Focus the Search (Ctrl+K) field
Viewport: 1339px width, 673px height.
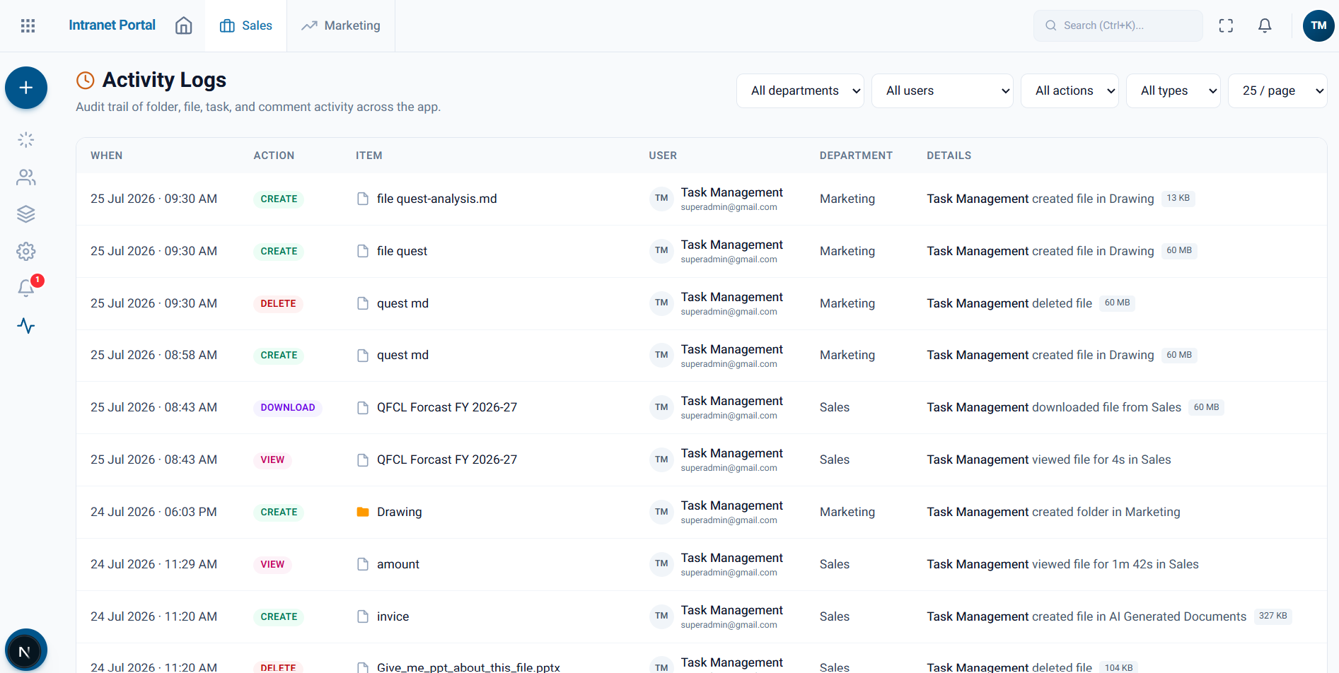(1118, 25)
